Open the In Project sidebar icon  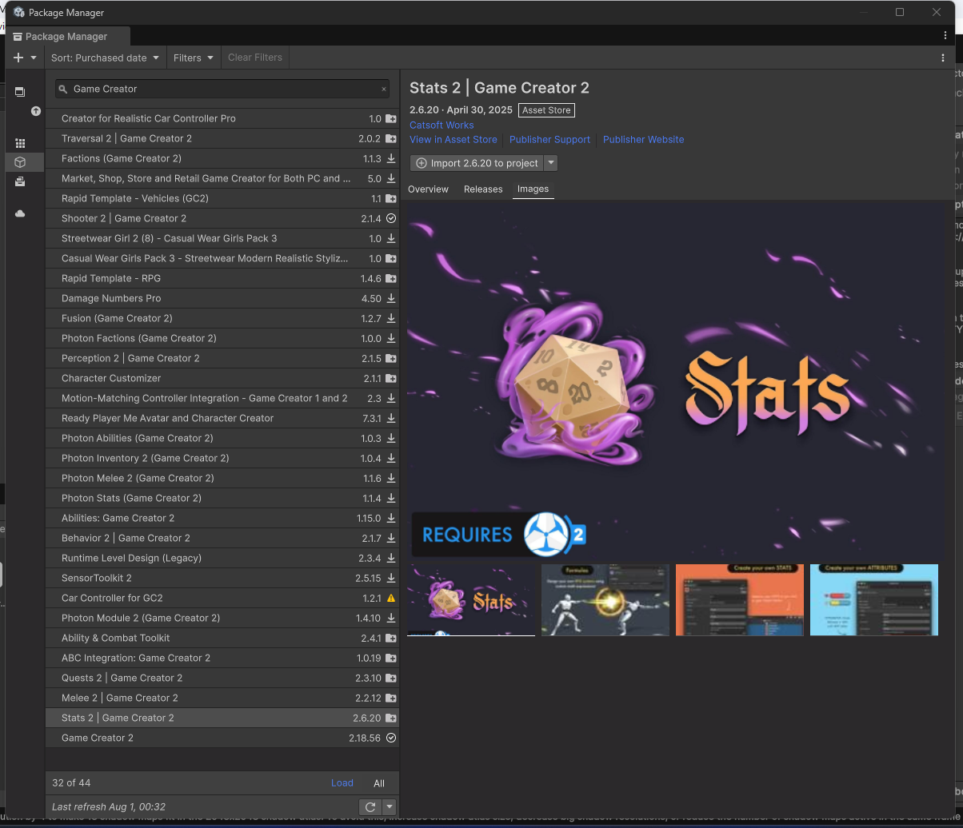coord(20,92)
